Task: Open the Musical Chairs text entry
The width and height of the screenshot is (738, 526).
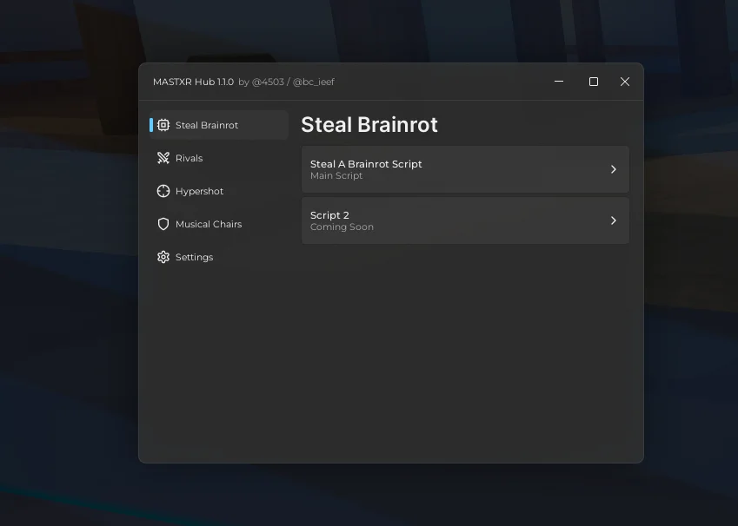Action: click(209, 224)
